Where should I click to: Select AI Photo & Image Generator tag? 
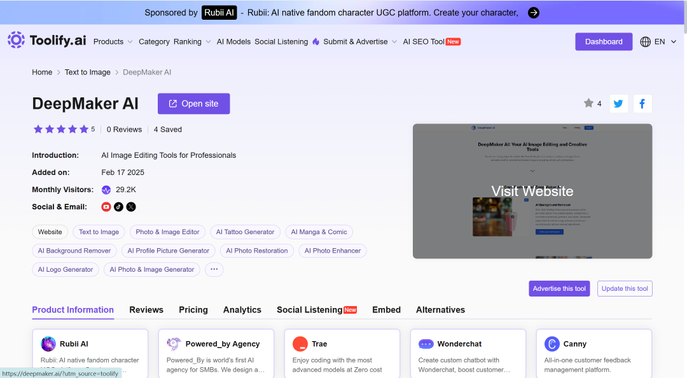(151, 270)
